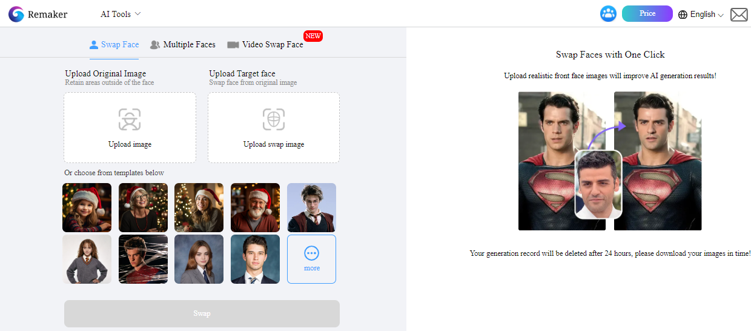Click 'Retain areas outside of the face' text
This screenshot has width=751, height=331.
[110, 82]
